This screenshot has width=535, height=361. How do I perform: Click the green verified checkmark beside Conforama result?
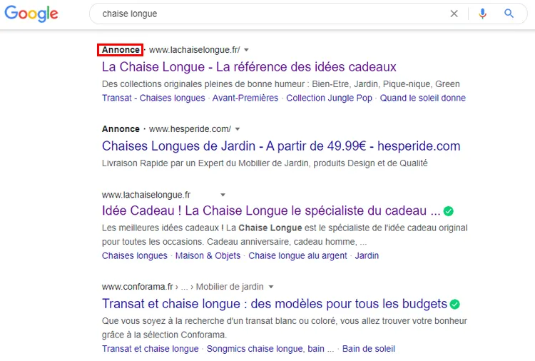(455, 304)
